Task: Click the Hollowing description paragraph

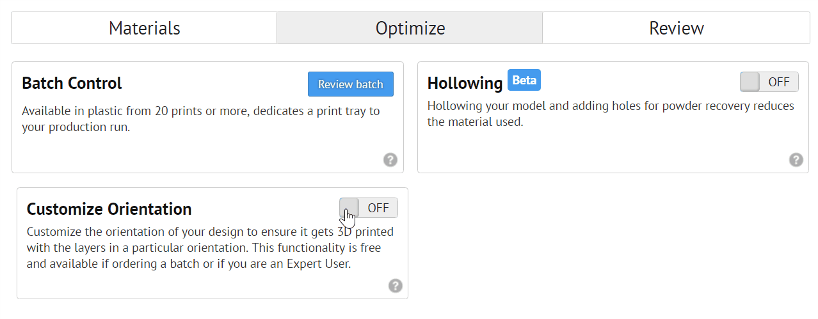Action: [611, 113]
